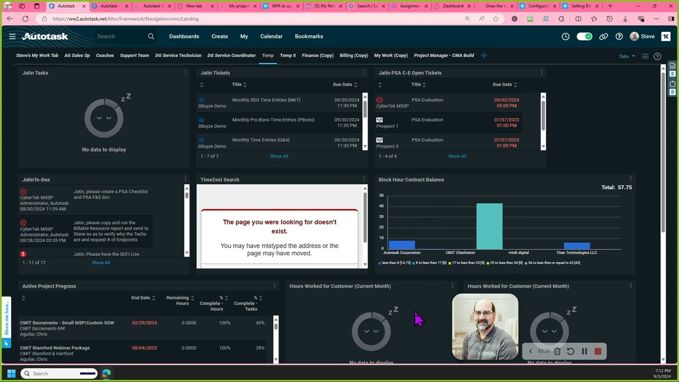
Task: Open the Calendar menu
Action: click(x=271, y=37)
